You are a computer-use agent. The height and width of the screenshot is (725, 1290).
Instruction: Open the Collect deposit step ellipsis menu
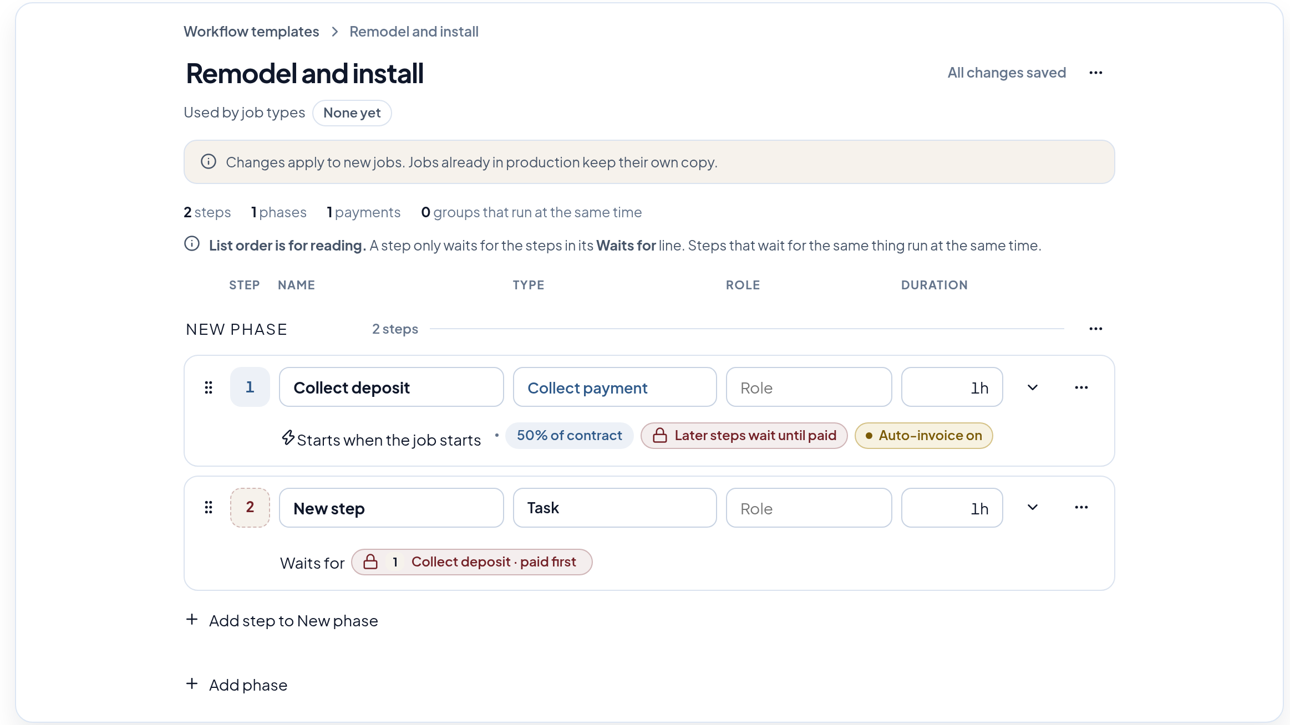pos(1081,387)
